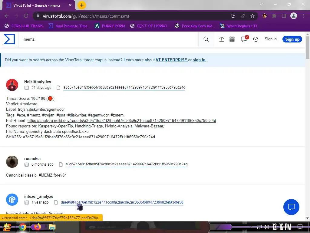Click calendar icon beside 21 days ago
The height and width of the screenshot is (233, 310).
coord(27,88)
